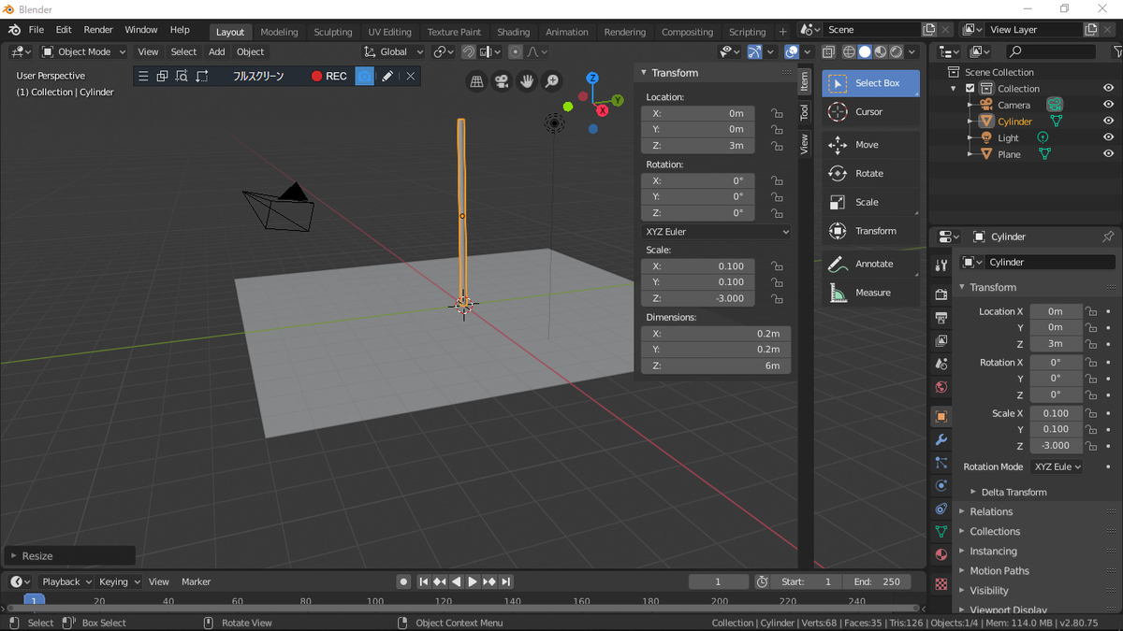
Task: Toggle the Collection visibility eye
Action: tap(1108, 89)
